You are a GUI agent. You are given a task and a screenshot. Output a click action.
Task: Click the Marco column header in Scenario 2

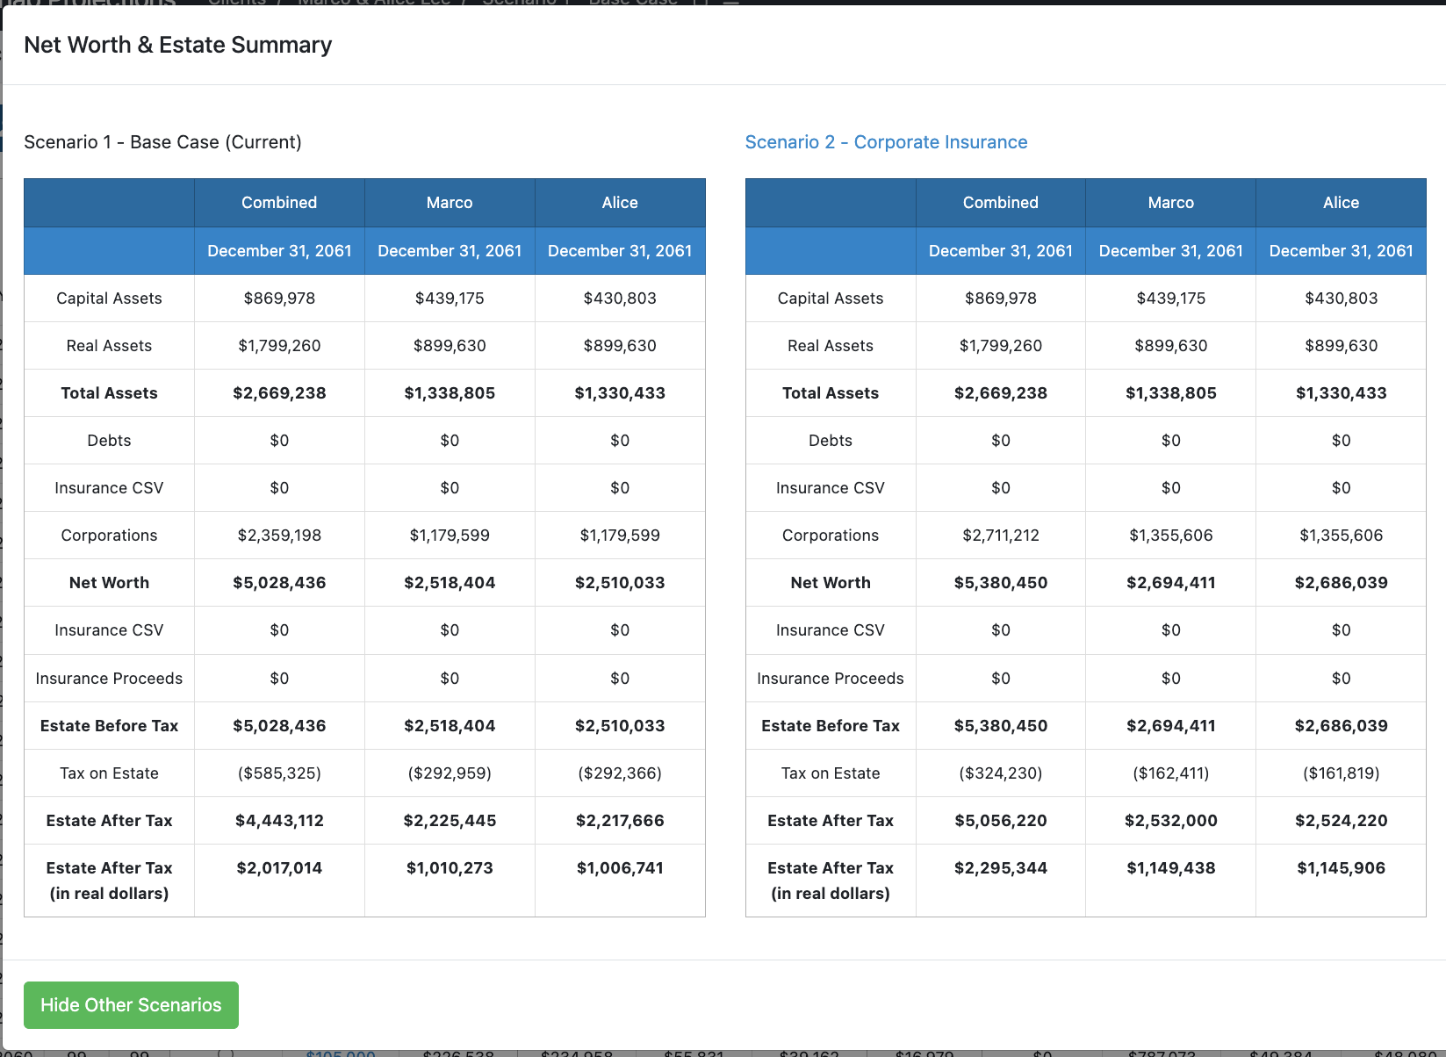pyautogui.click(x=1170, y=203)
